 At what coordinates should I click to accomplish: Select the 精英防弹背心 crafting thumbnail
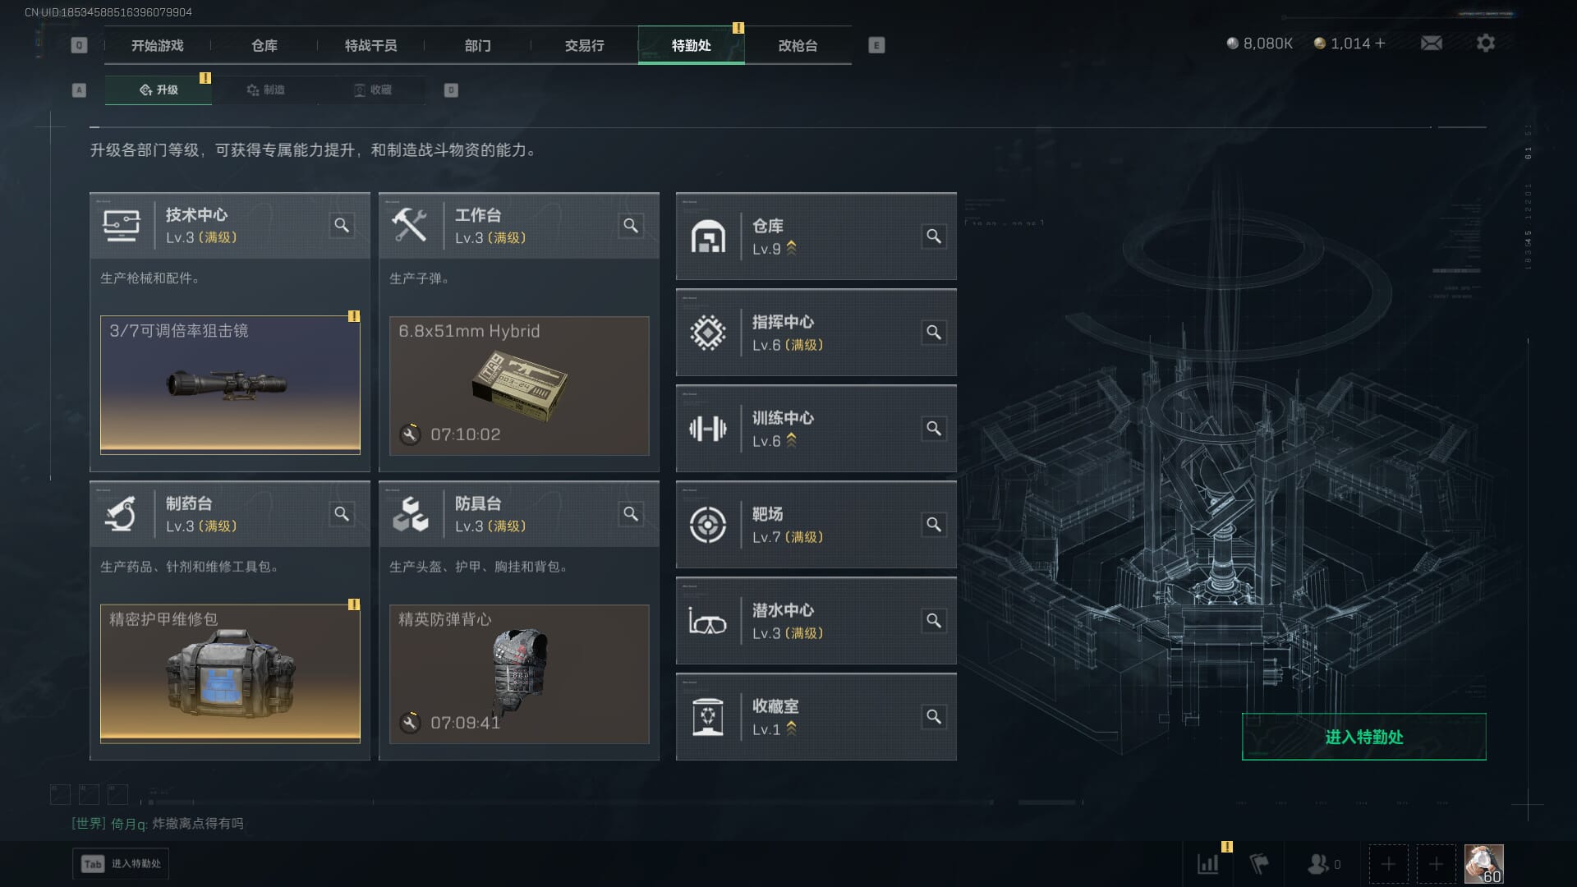click(519, 674)
